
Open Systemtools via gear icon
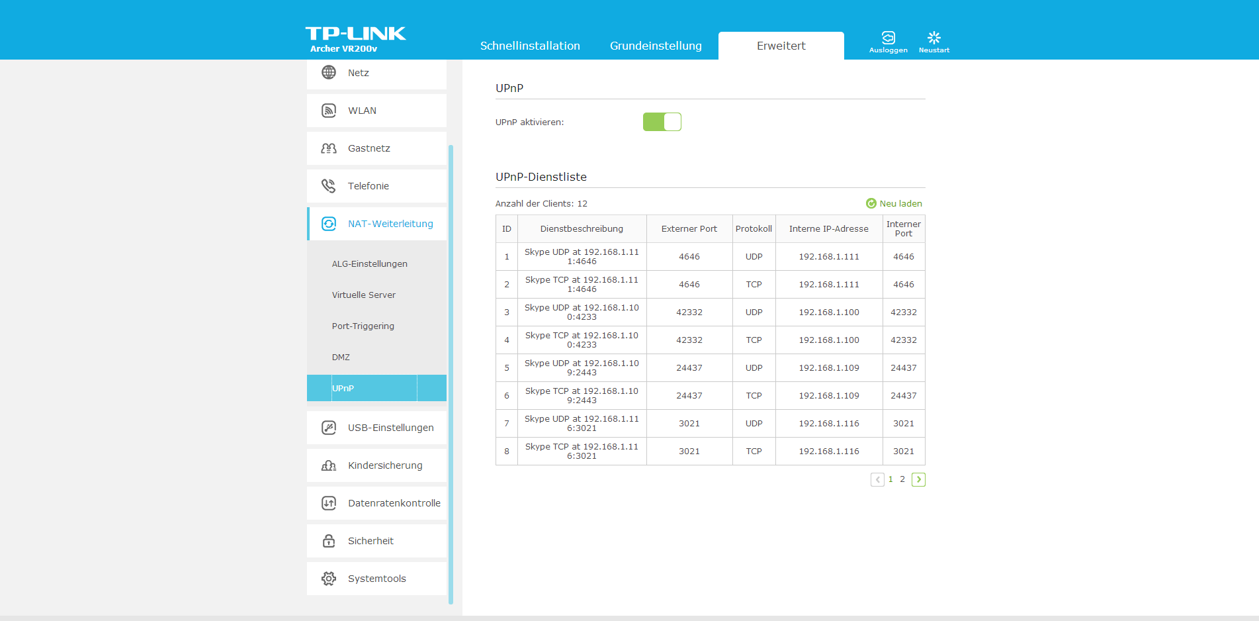[329, 579]
